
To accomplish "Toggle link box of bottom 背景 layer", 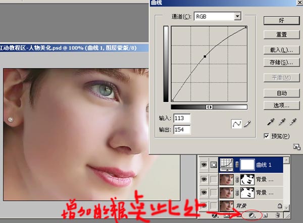I will 214,206.
